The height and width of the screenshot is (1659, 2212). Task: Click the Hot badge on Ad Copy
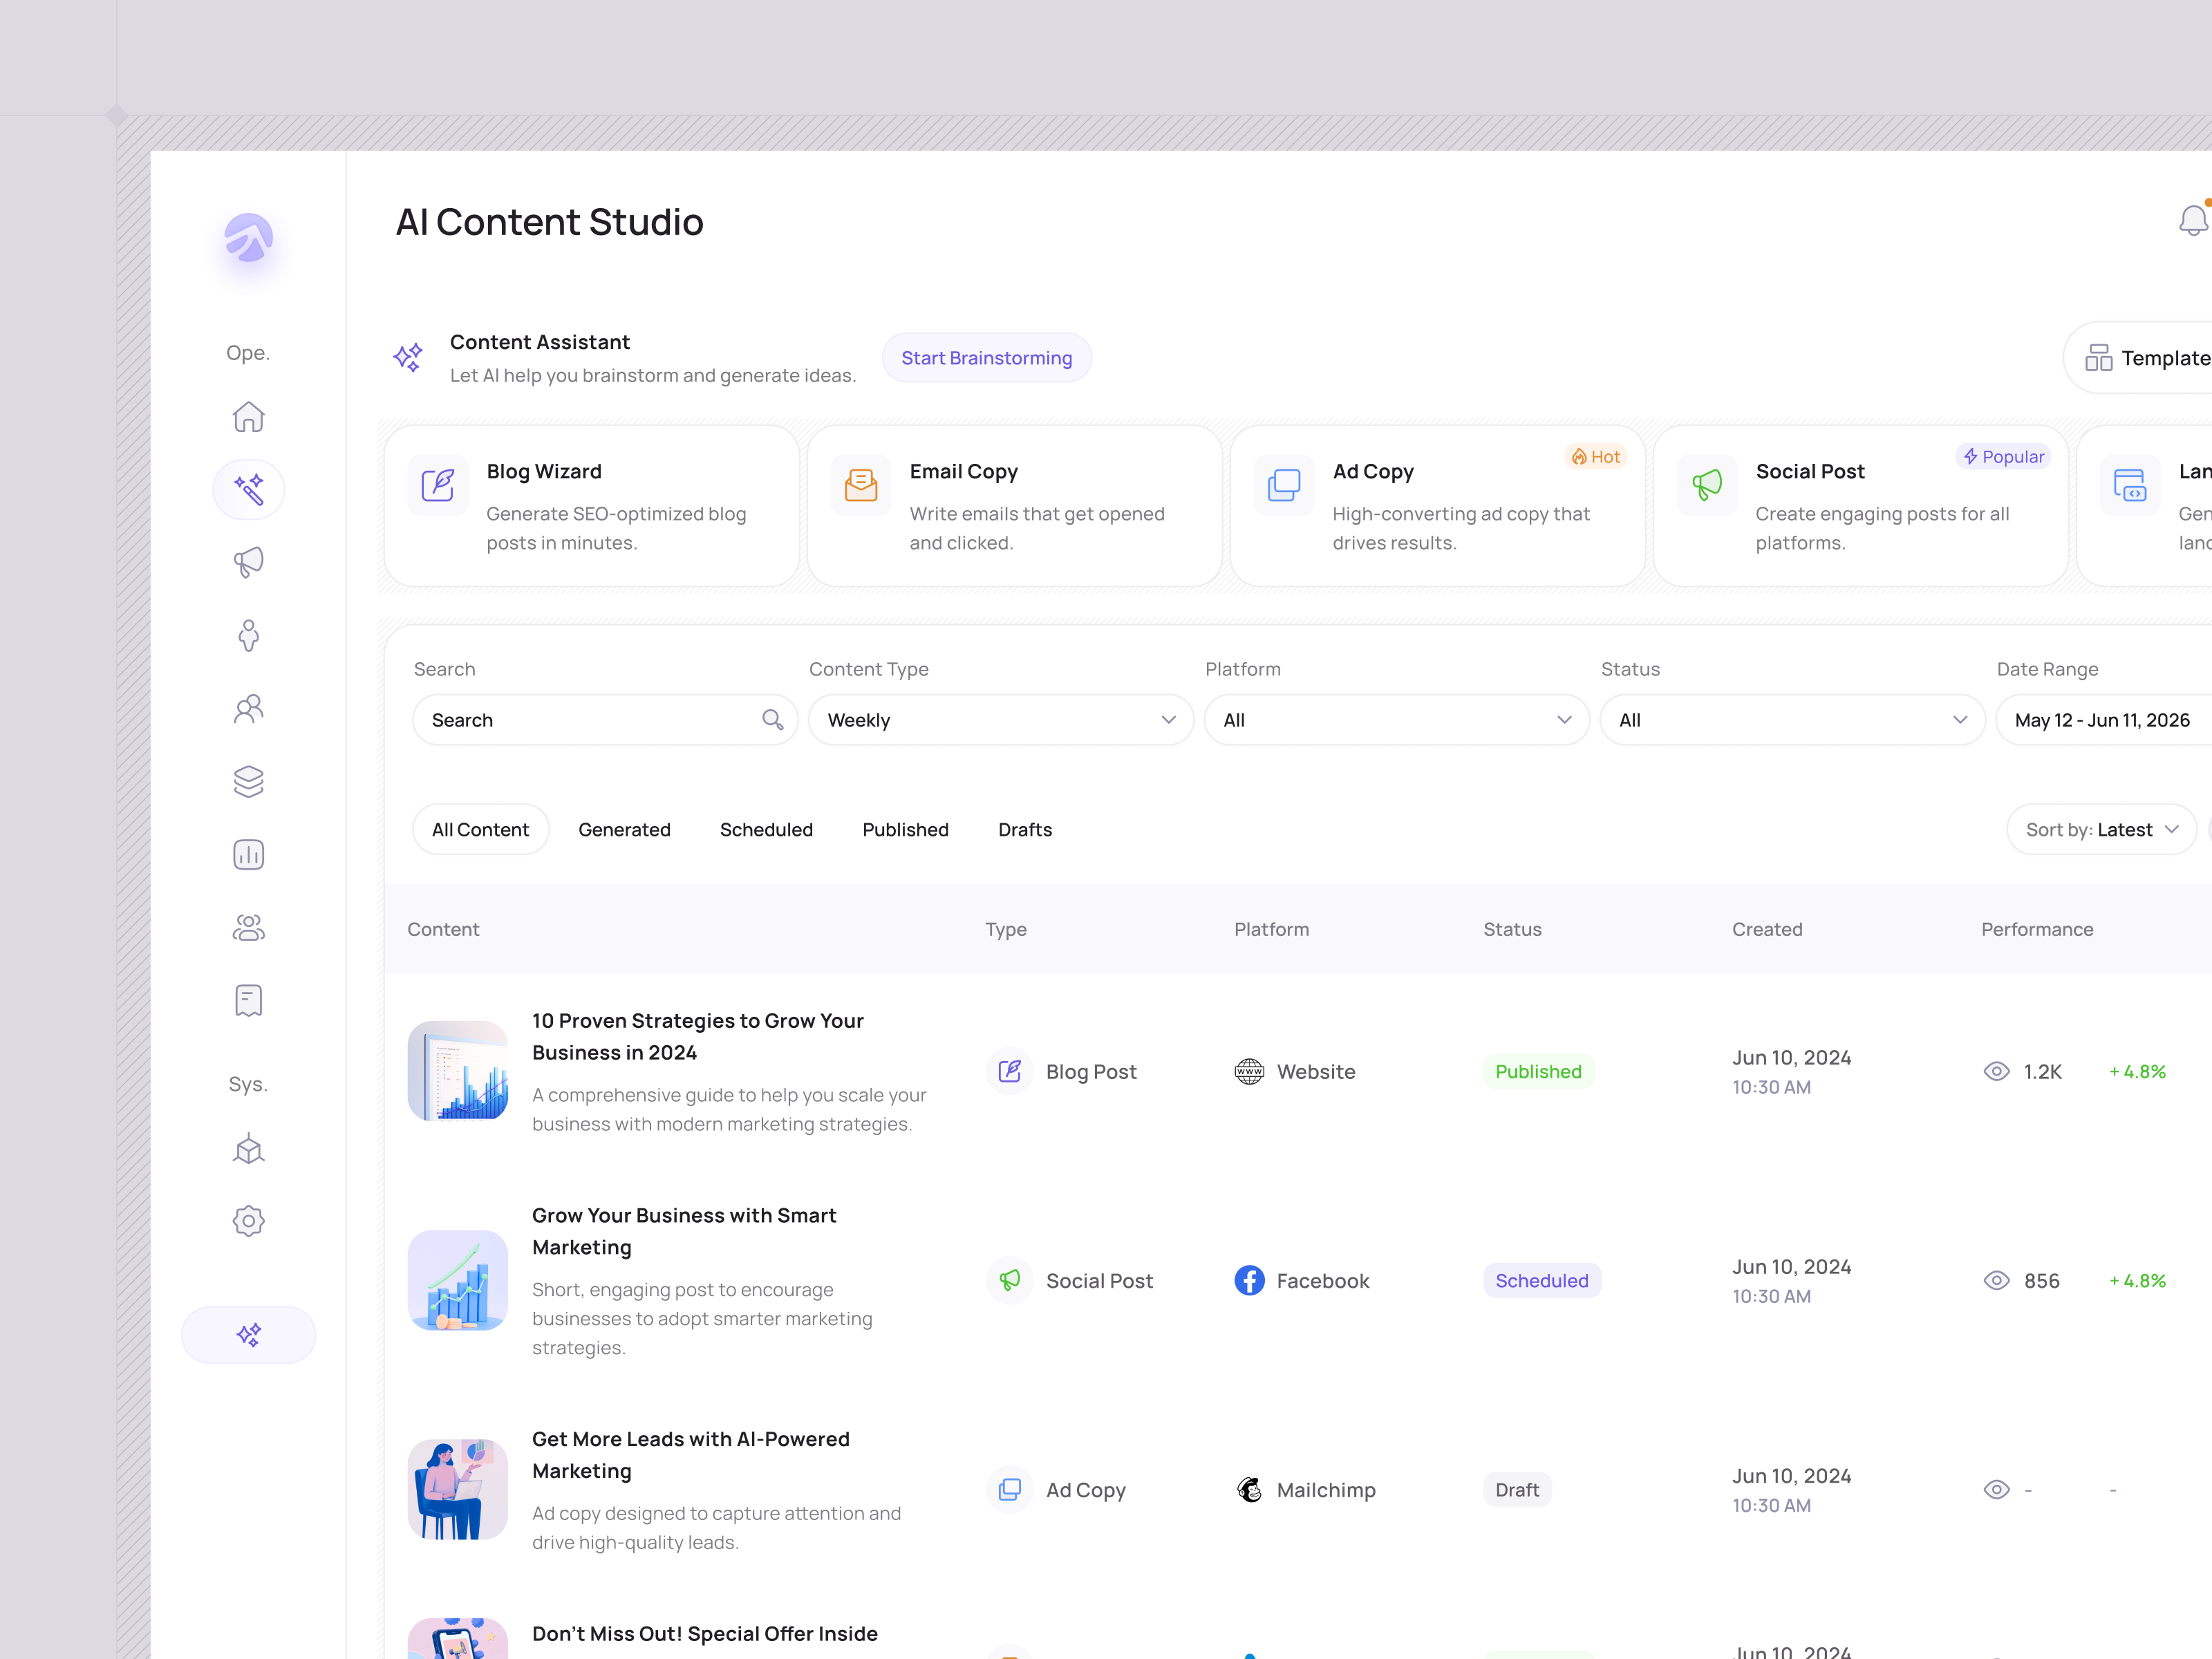point(1595,456)
